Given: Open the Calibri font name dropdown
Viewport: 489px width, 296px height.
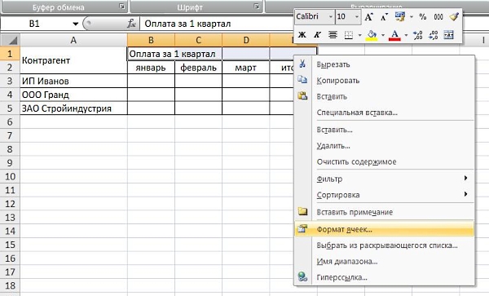Looking at the screenshot, I should point(331,17).
